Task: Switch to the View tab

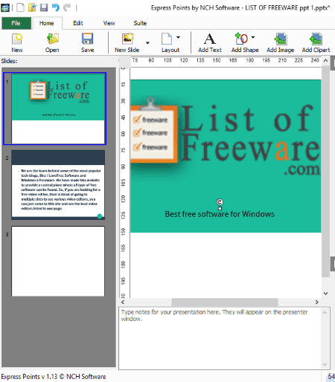Action: coord(109,23)
